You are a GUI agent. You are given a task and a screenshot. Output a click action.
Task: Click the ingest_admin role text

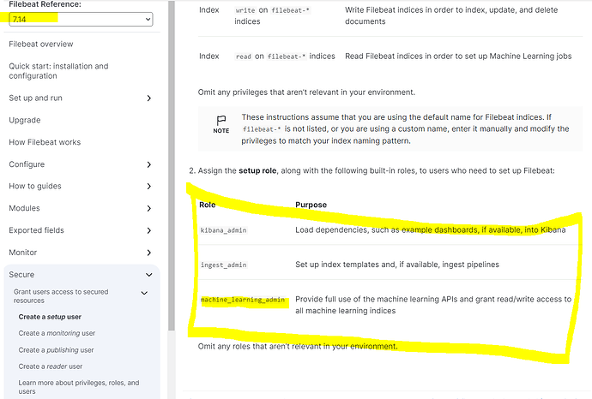224,265
